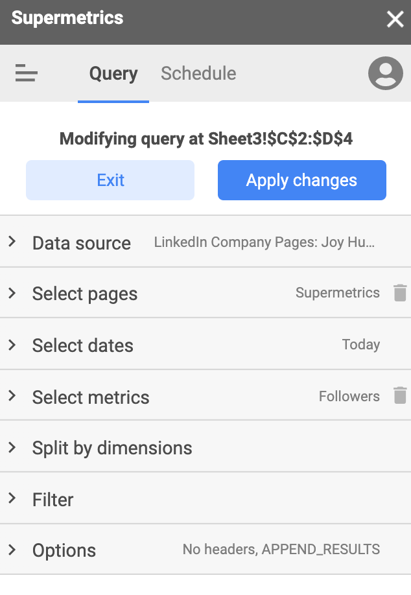Expand the Select pages chevron

[12, 293]
